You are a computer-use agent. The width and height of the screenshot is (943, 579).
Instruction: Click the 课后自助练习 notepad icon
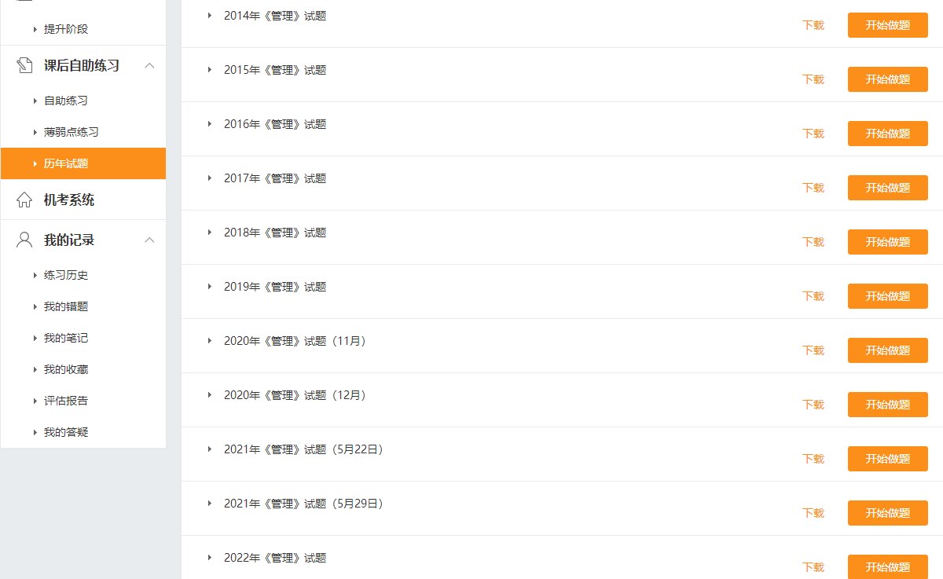click(x=24, y=65)
